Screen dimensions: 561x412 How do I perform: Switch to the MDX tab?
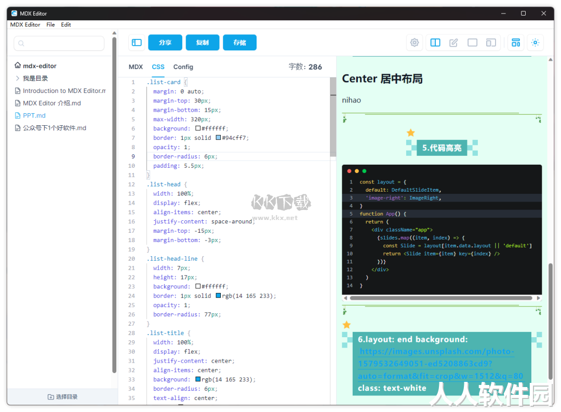click(136, 67)
